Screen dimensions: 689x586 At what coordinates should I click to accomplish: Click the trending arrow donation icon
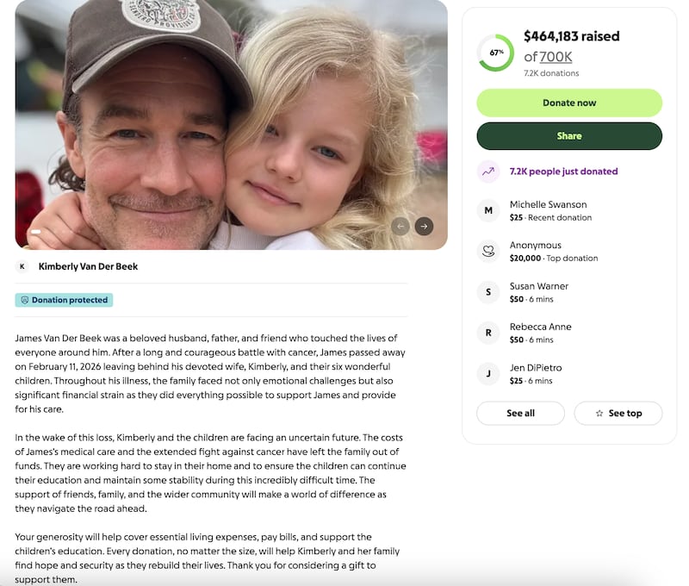coord(488,171)
